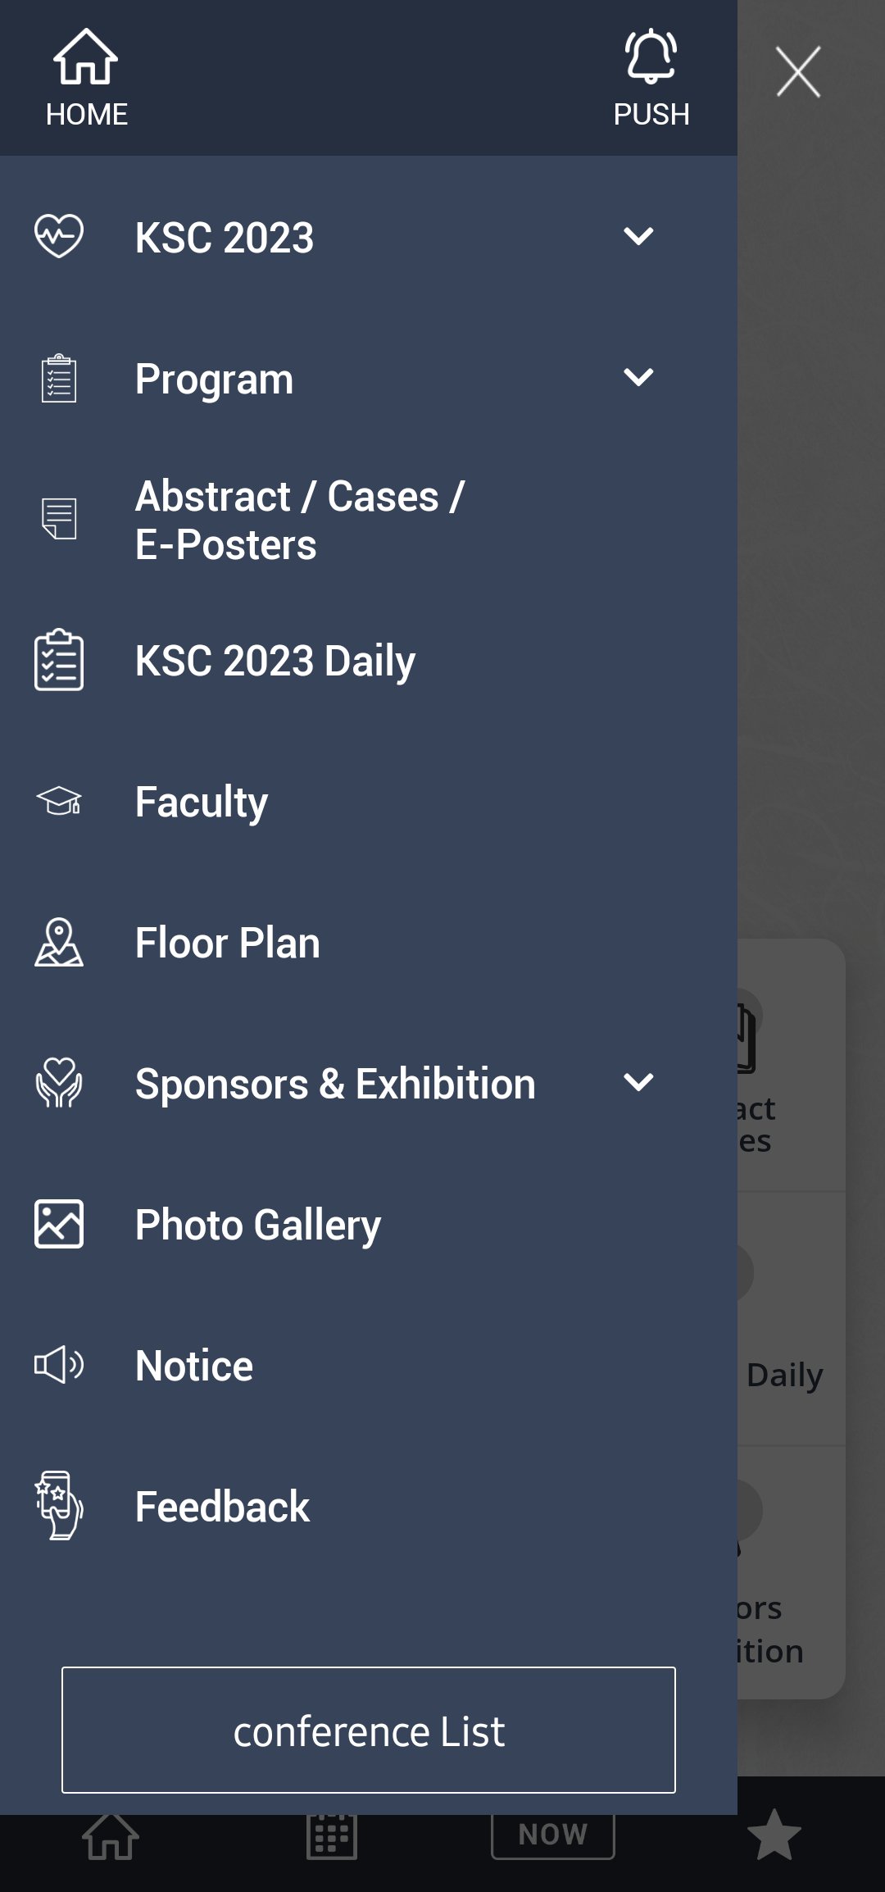Screen dimensions: 885x1892
Task: Tap the Faculty graduation cap icon
Action: coord(59,801)
